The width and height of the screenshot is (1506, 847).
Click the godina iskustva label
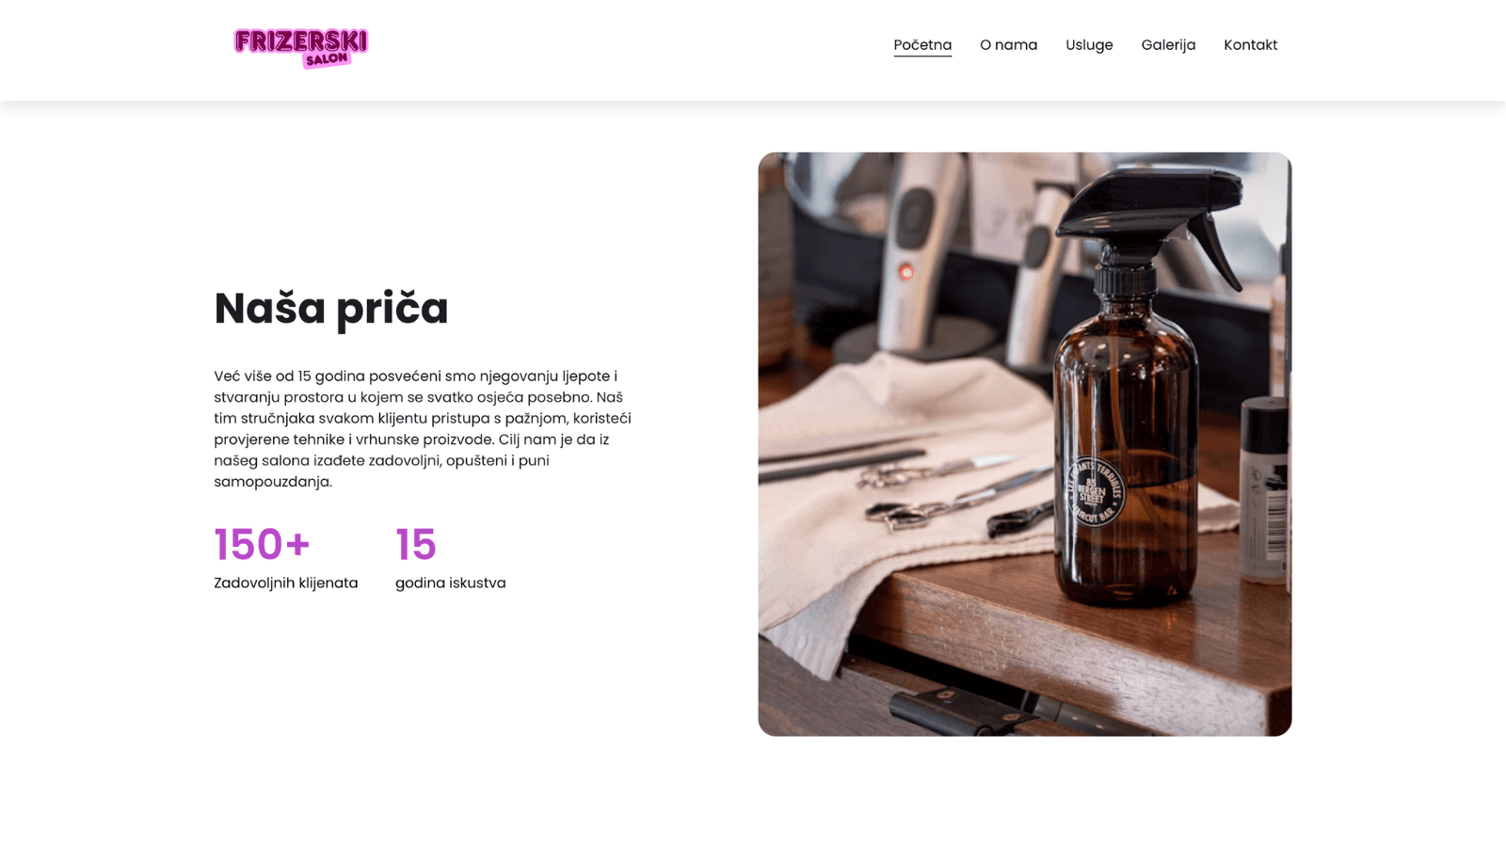[451, 583]
